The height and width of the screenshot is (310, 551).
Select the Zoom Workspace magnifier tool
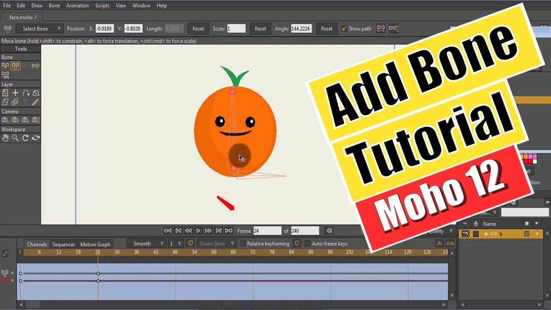coord(15,138)
